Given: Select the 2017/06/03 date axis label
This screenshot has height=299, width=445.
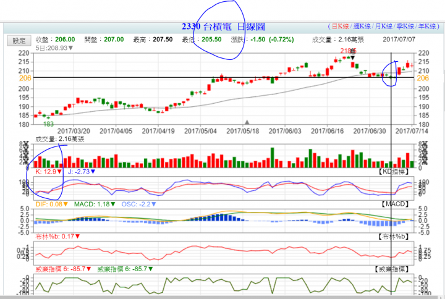Looking at the screenshot, I should coord(285,131).
